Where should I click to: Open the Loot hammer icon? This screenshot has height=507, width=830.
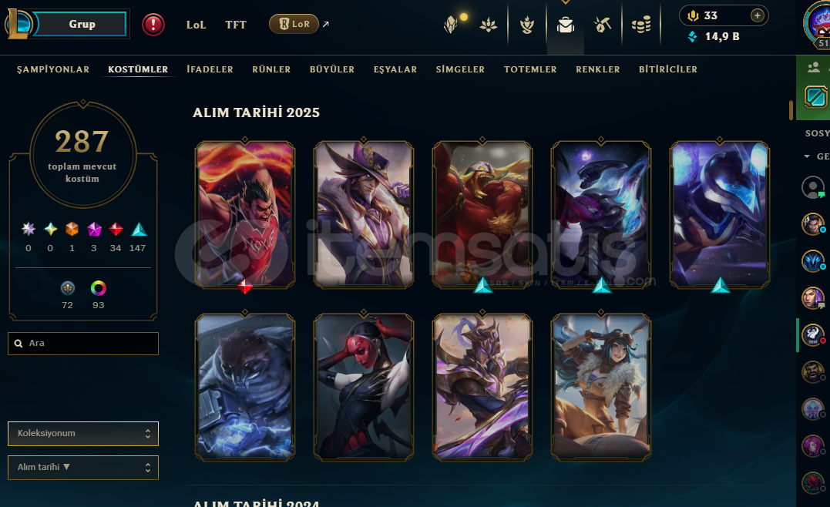tap(603, 25)
